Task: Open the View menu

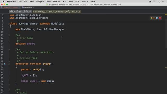Action: [x=32, y=2]
